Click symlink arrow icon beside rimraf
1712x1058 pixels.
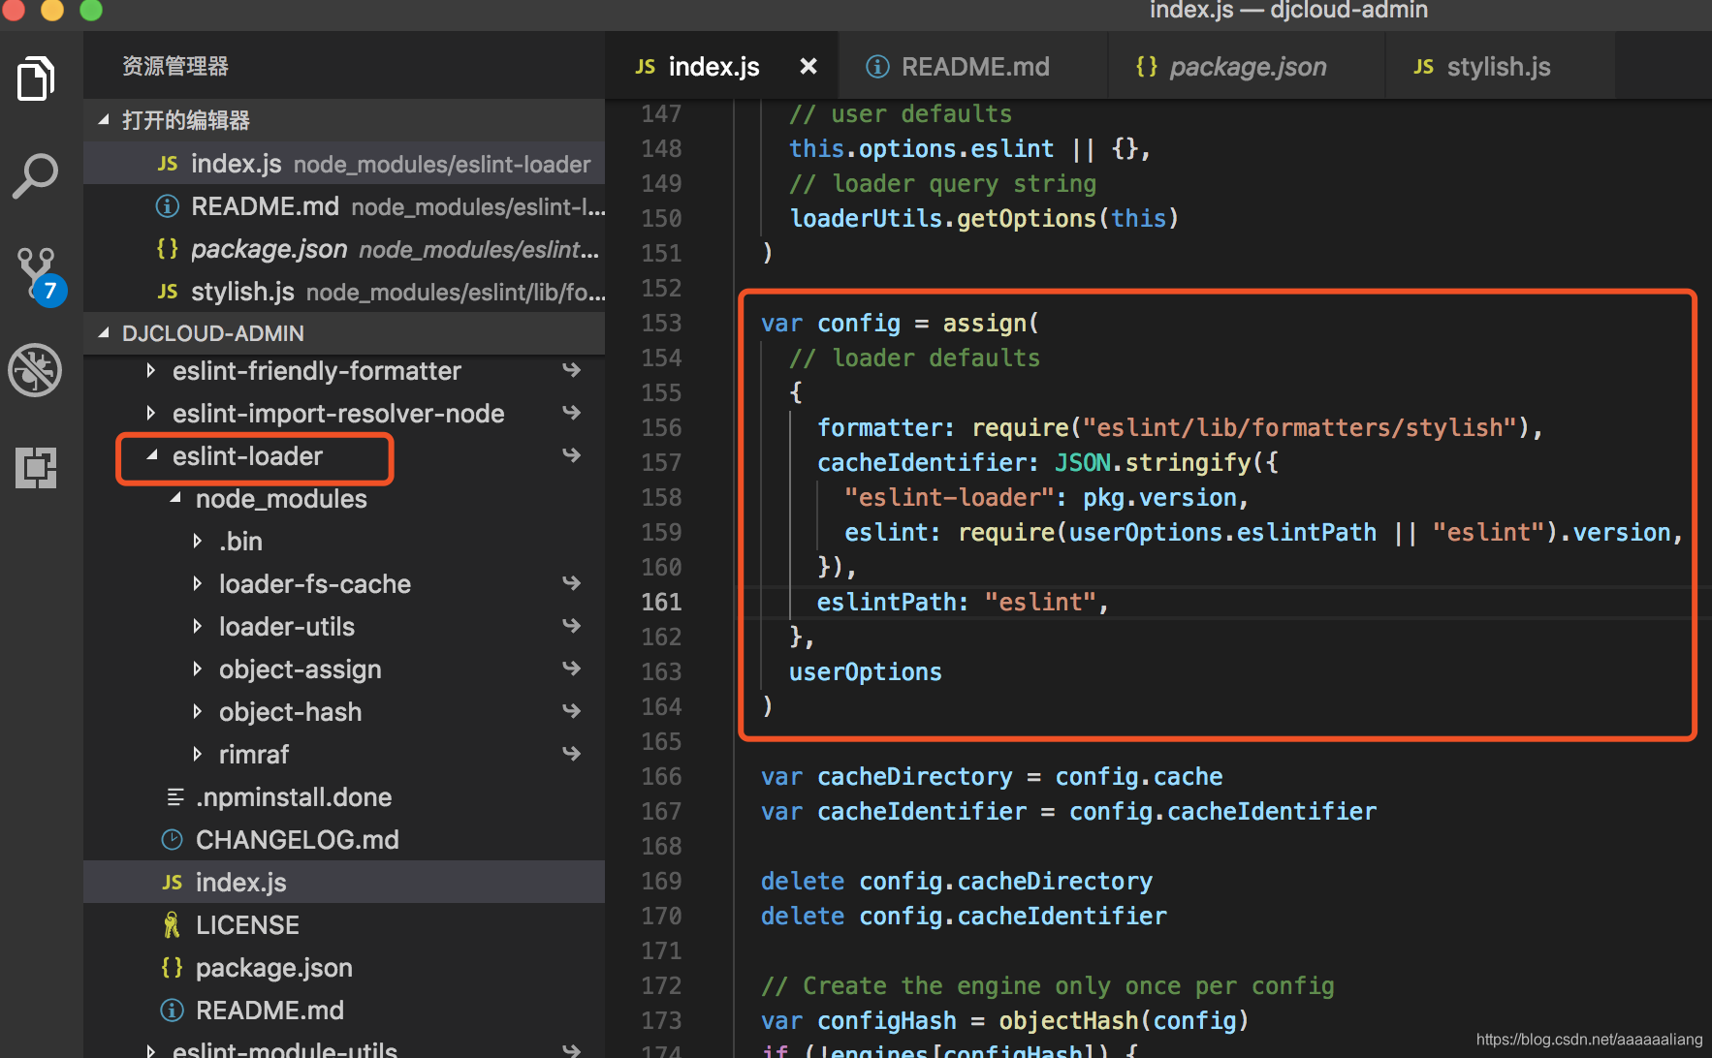click(572, 754)
